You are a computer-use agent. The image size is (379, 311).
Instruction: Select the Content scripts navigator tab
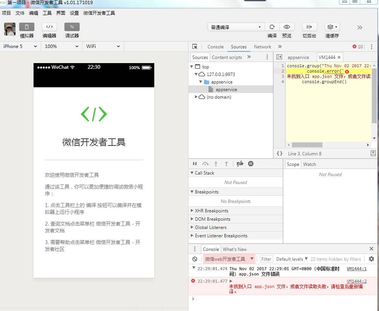pyautogui.click(x=227, y=57)
